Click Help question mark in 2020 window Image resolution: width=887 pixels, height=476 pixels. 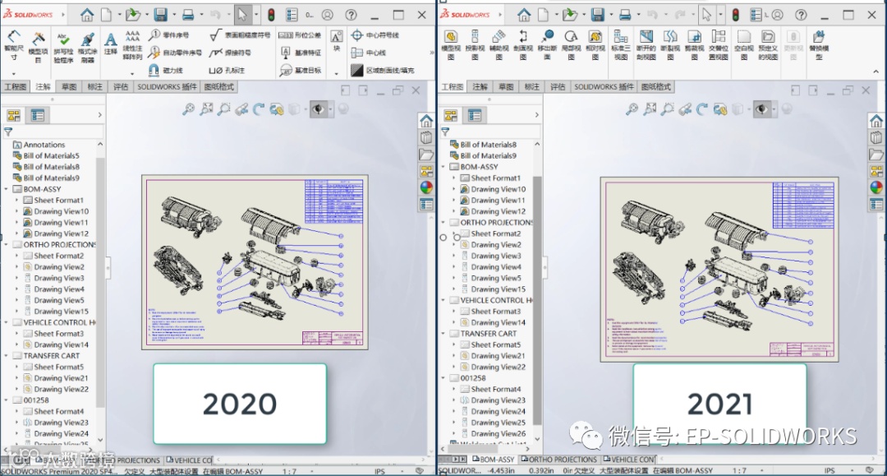click(x=351, y=15)
